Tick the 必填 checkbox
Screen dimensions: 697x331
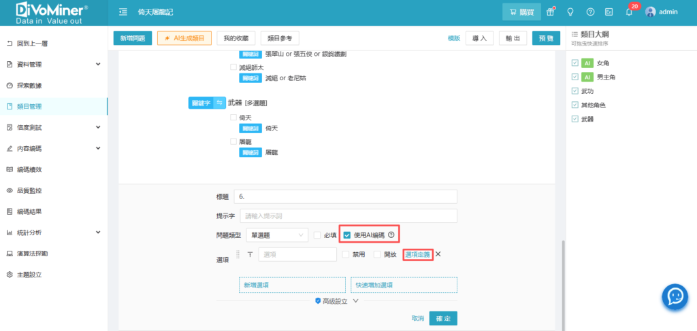point(317,235)
